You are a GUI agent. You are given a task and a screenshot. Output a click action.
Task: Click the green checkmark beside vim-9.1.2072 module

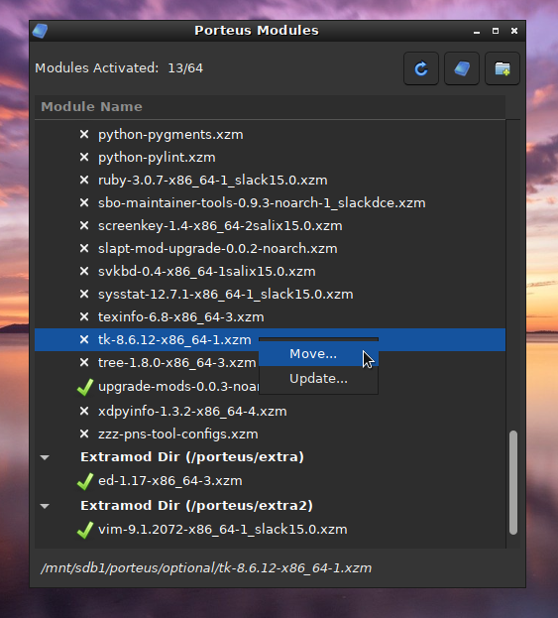point(84,530)
